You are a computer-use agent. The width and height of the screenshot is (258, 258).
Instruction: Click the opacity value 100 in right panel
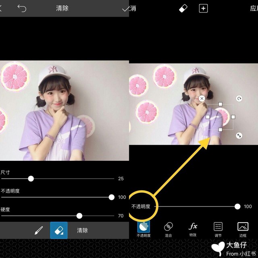(x=248, y=206)
